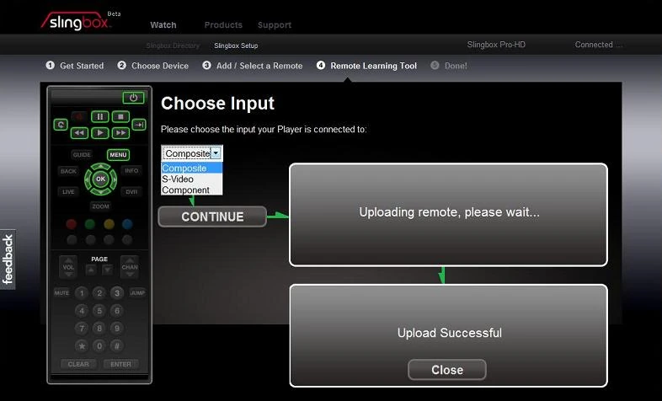Click Close in the Upload Successful dialog
Viewport: 662px width, 401px height.
(447, 370)
